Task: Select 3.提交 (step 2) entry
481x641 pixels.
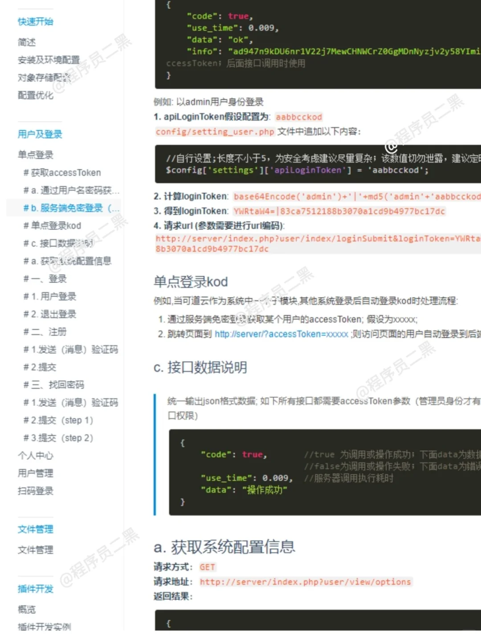Action: [x=57, y=438]
